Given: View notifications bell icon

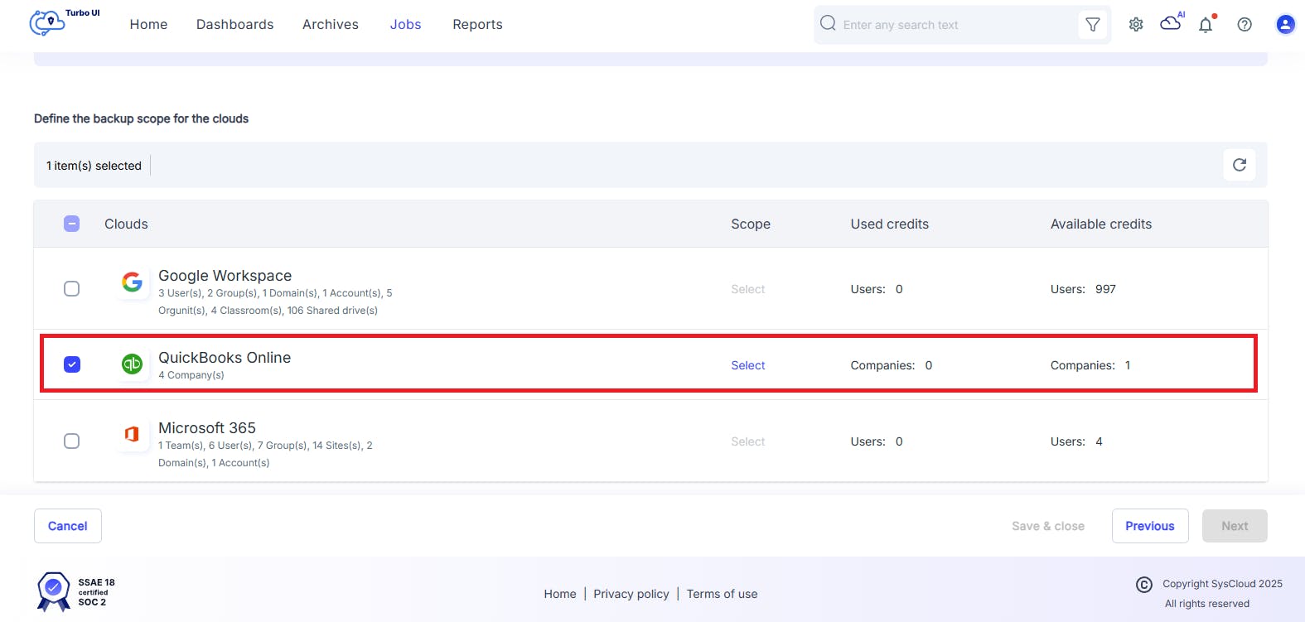Looking at the screenshot, I should [x=1206, y=24].
